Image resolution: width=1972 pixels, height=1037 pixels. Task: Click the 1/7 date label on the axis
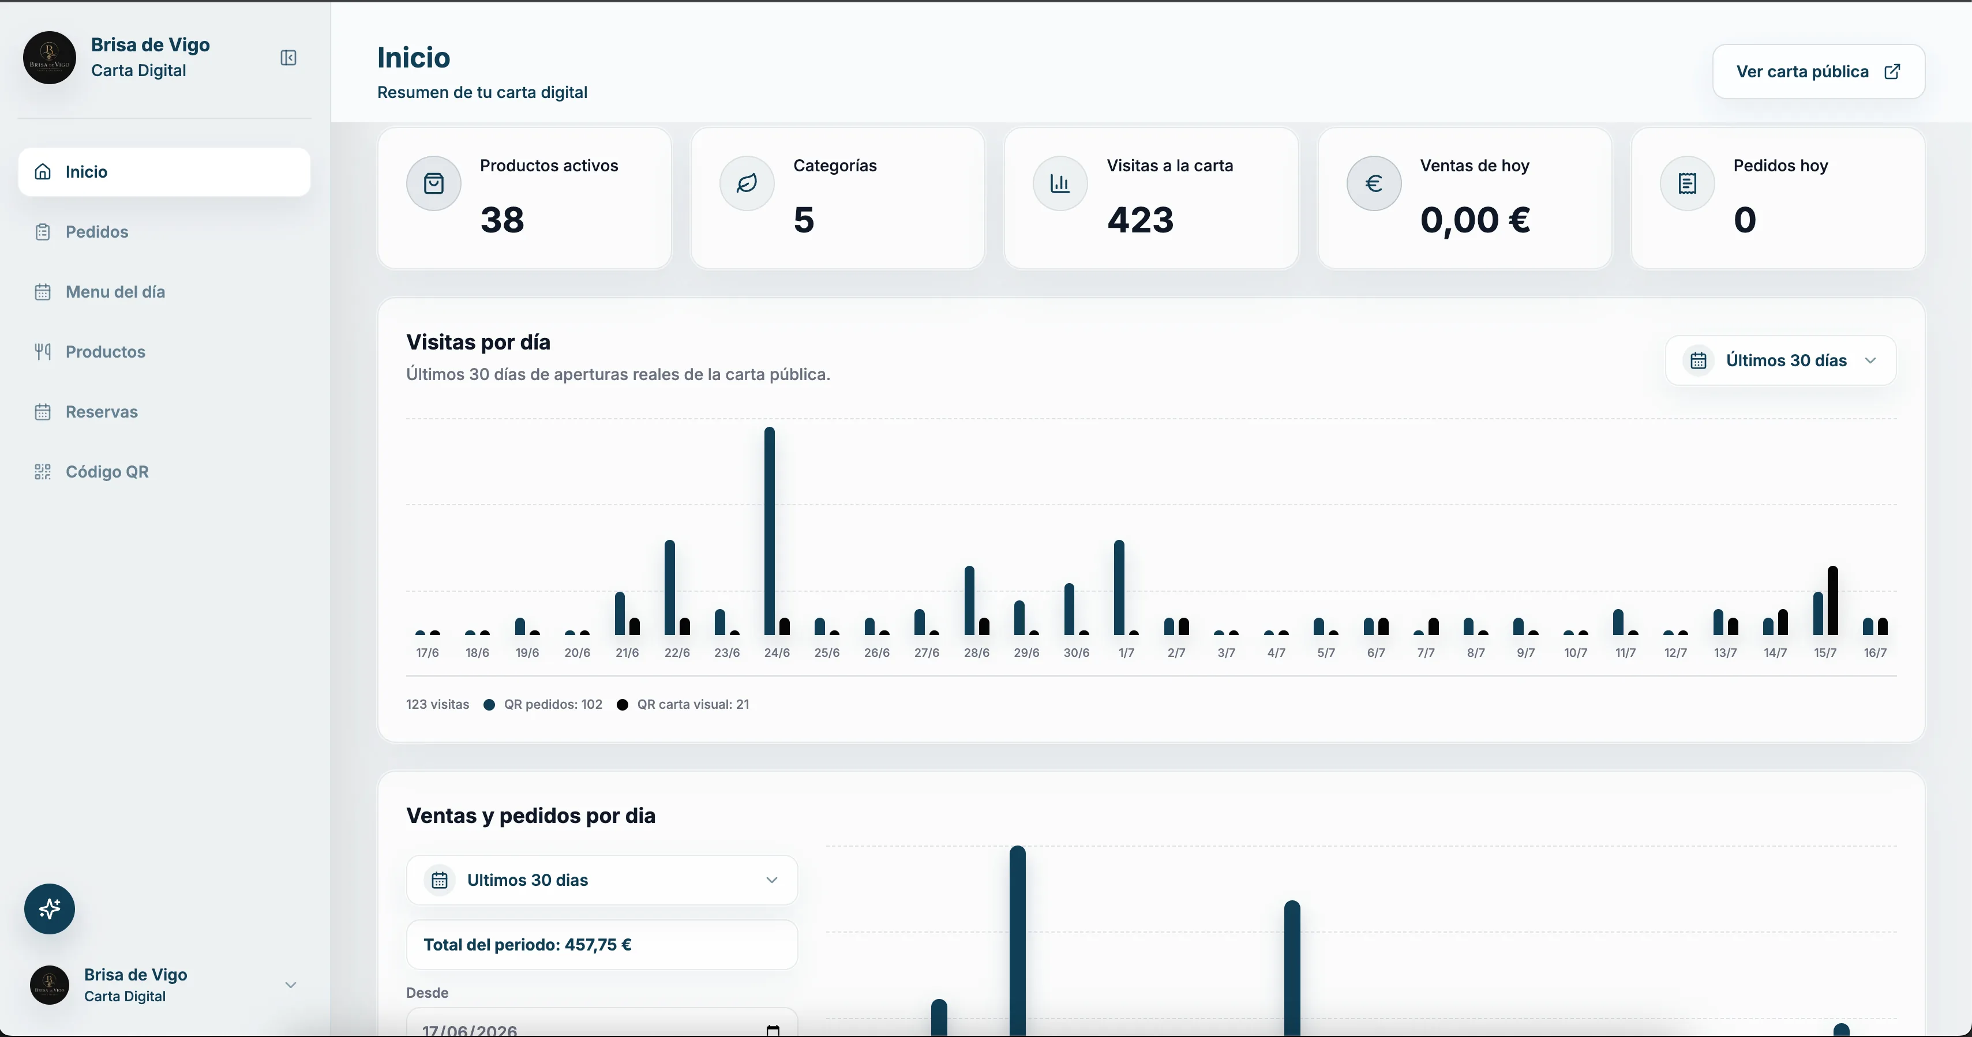pos(1126,653)
